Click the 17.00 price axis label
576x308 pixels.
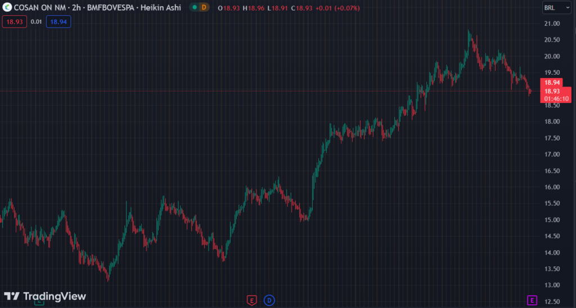coord(552,154)
